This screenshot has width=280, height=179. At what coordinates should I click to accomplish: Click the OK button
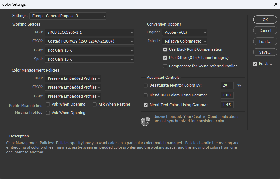tap(265, 20)
